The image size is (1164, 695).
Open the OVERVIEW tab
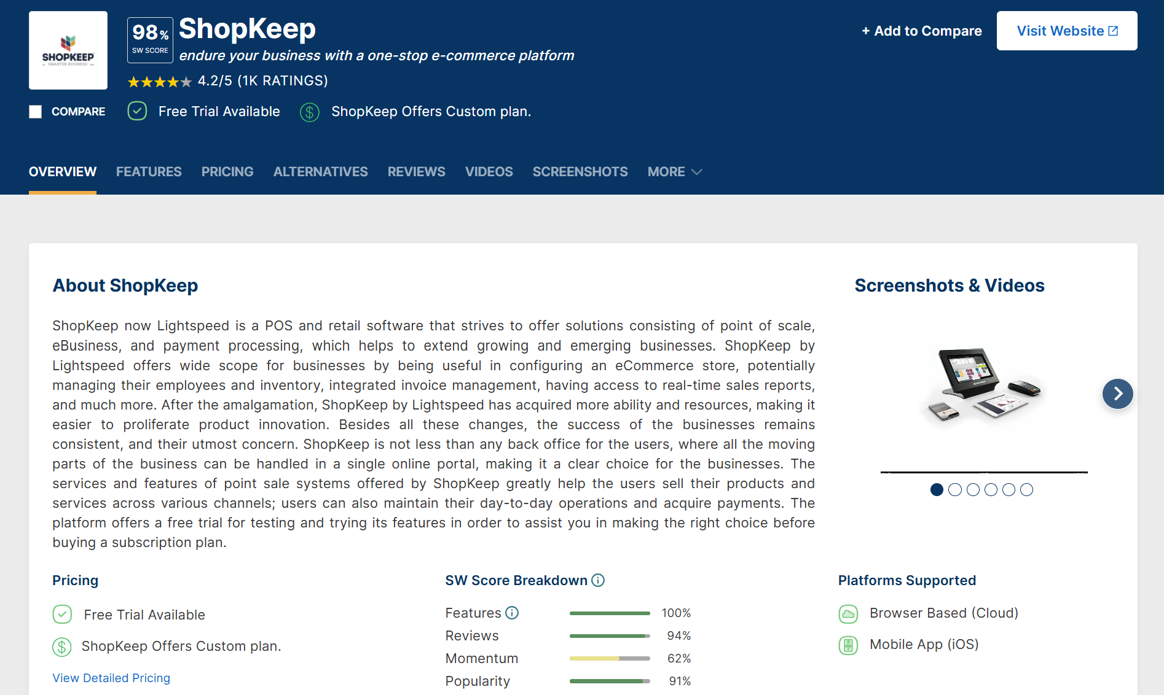tap(63, 172)
